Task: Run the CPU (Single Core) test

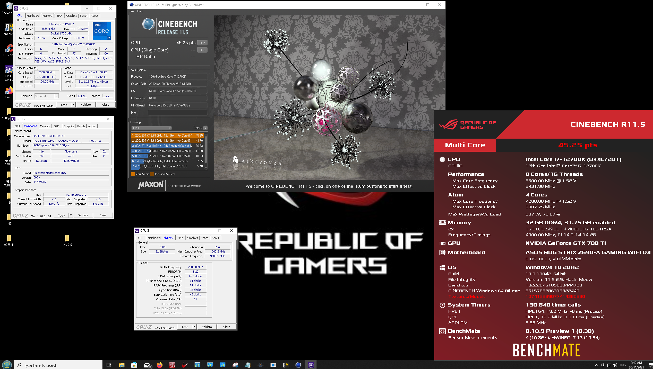Action: click(202, 50)
